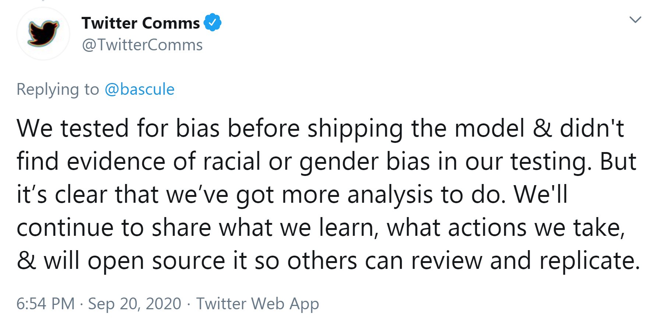Open the tweet options chevron menu

coord(635,19)
